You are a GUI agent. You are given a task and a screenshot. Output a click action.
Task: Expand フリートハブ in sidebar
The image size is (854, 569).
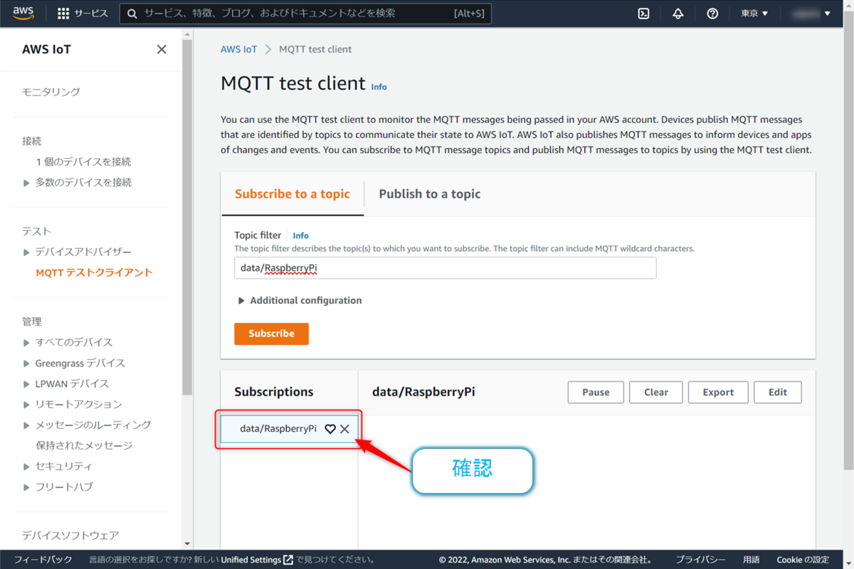pos(27,487)
